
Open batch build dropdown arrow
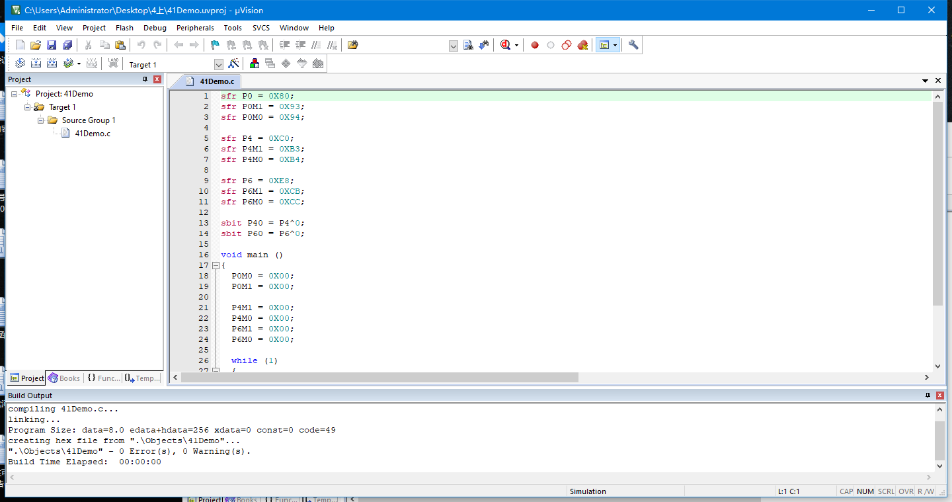click(79, 63)
